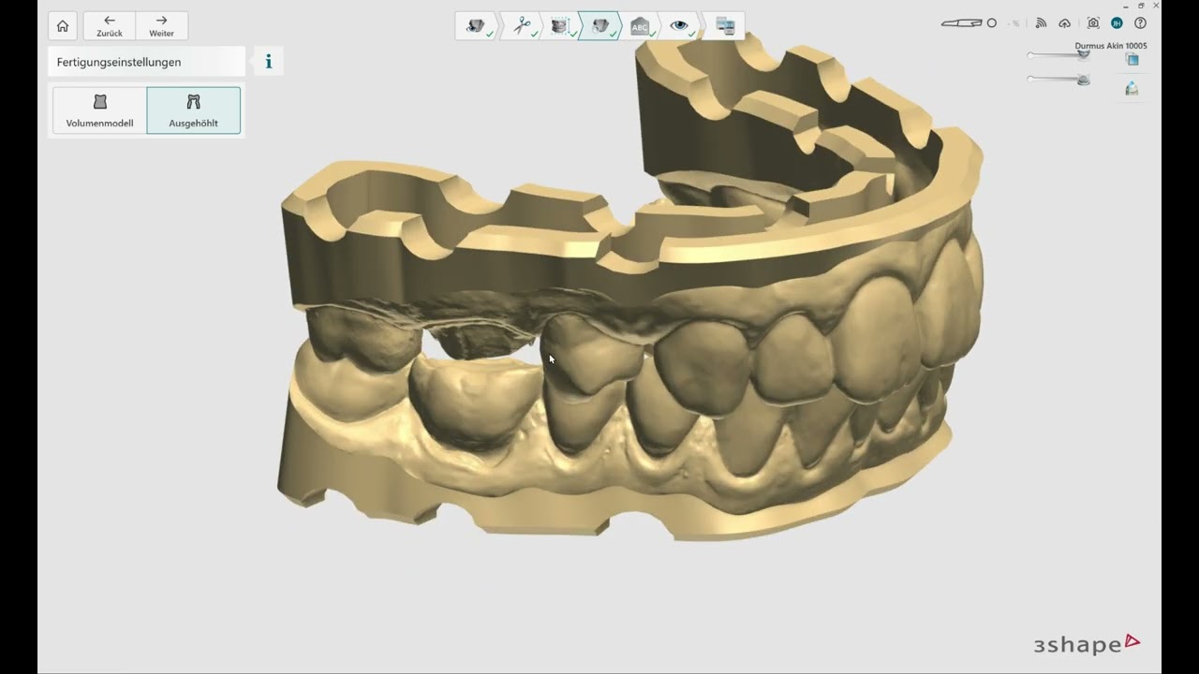Open the eye preview workflow step
Image resolution: width=1199 pixels, height=674 pixels.
click(x=679, y=26)
